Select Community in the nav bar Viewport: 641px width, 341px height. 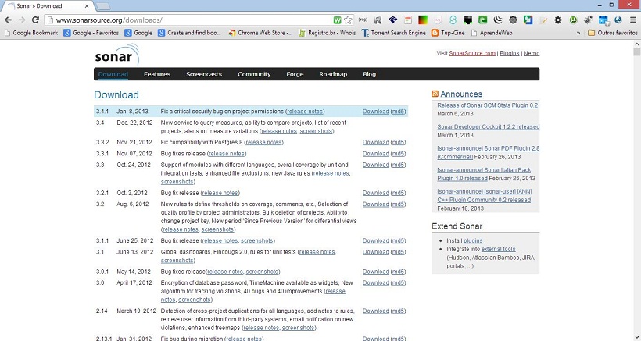(254, 74)
